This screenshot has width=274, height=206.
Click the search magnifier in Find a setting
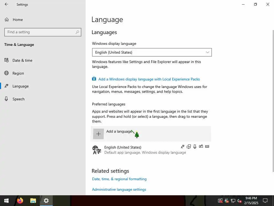point(77,32)
